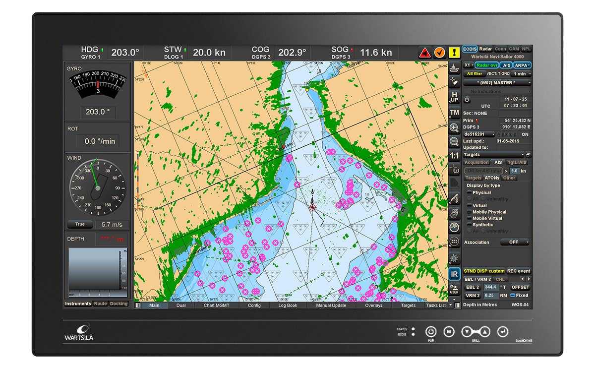The image size is (595, 367).
Task: Open the de516201 chart dropdown
Action: (x=479, y=134)
